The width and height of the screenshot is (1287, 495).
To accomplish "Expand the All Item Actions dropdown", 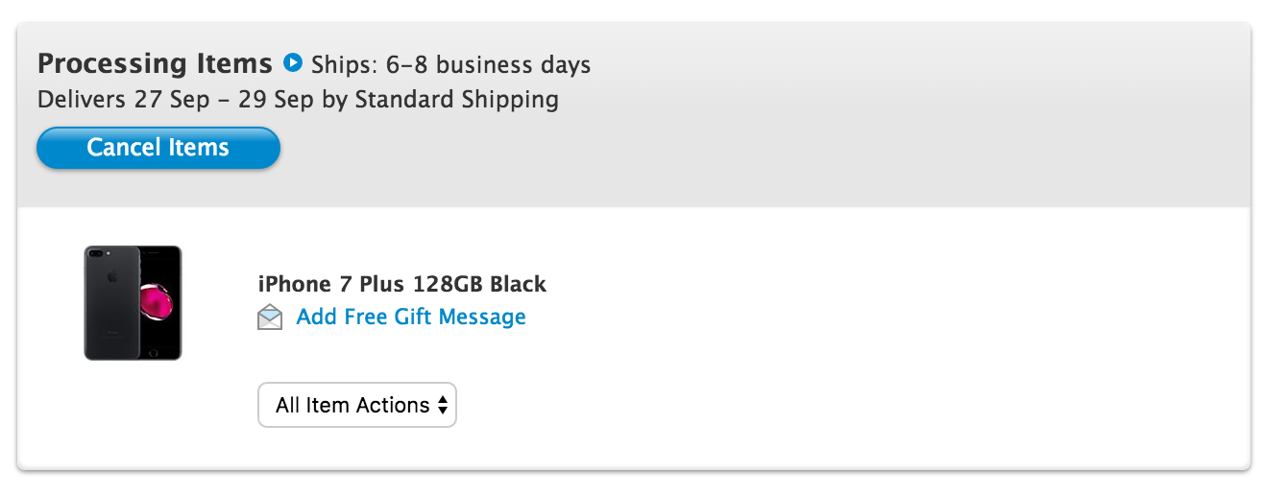I will point(356,406).
